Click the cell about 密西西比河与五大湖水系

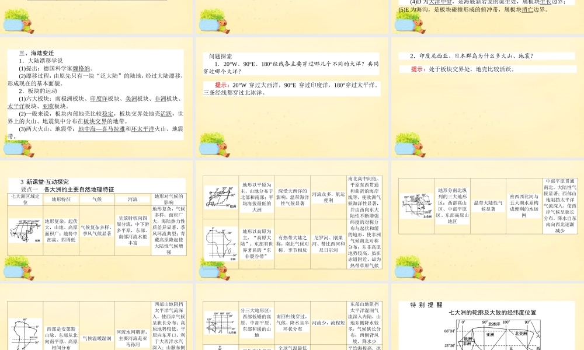tap(524, 206)
